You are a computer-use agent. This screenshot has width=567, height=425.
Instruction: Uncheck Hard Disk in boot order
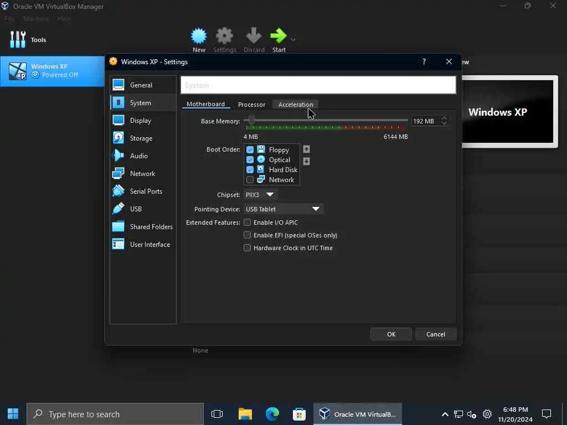[250, 169]
